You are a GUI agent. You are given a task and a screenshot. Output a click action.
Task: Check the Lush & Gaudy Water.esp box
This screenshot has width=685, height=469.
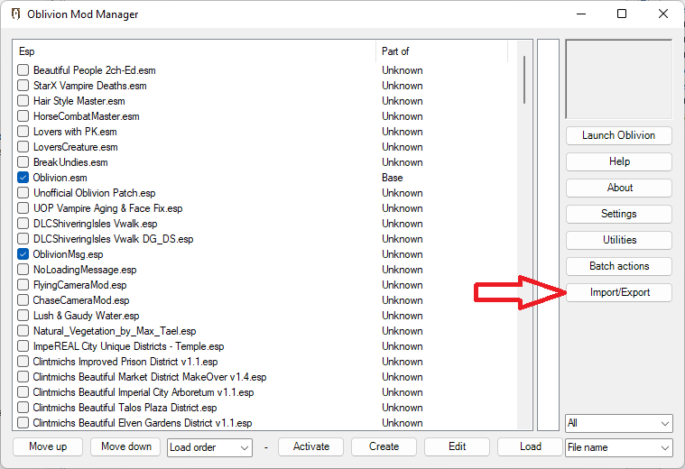coord(23,316)
